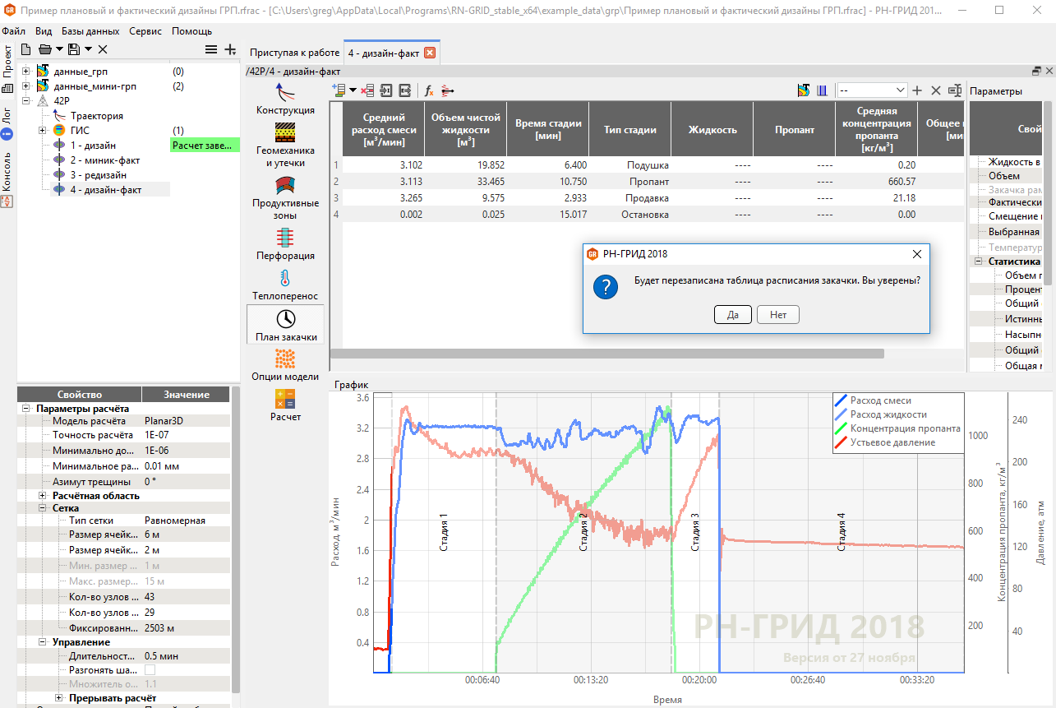This screenshot has height=708, width=1056.
Task: Click the fx formula toolbar icon
Action: 428,90
